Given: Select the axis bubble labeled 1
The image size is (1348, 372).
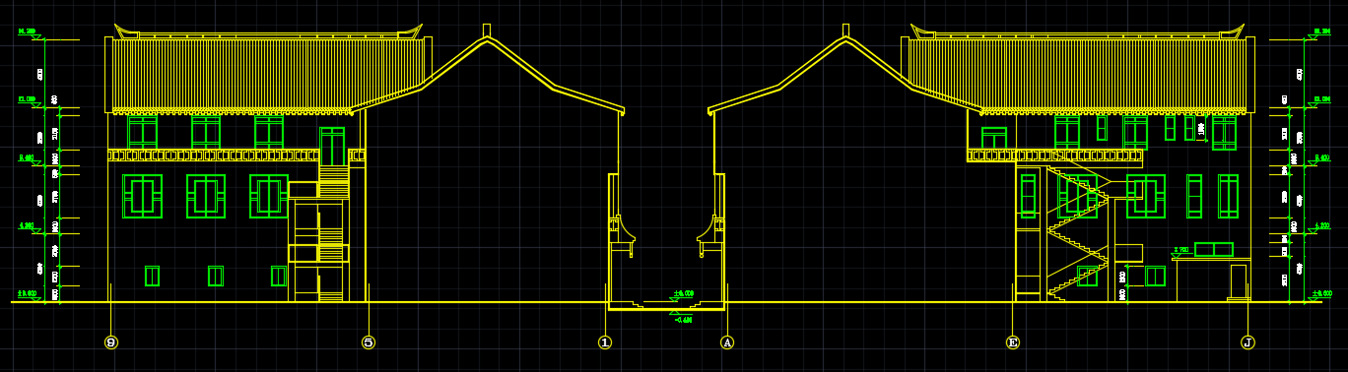Looking at the screenshot, I should [605, 342].
